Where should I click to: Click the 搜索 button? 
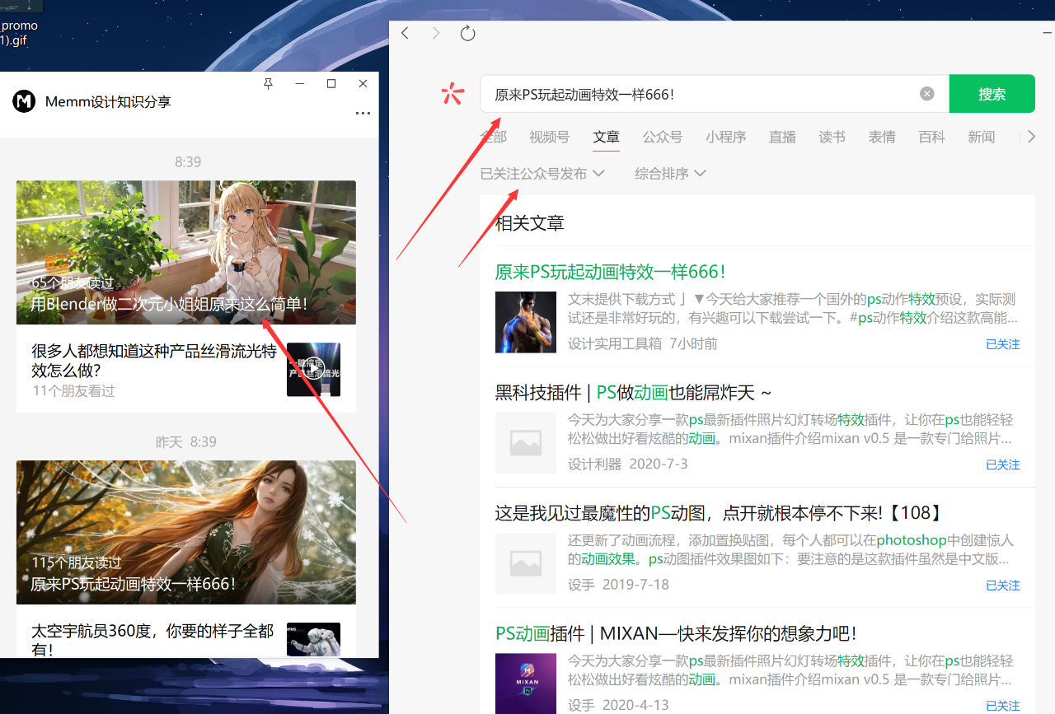click(x=992, y=94)
